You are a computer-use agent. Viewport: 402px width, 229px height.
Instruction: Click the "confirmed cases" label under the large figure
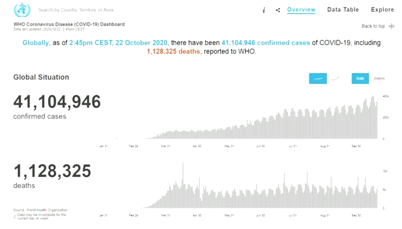click(40, 116)
